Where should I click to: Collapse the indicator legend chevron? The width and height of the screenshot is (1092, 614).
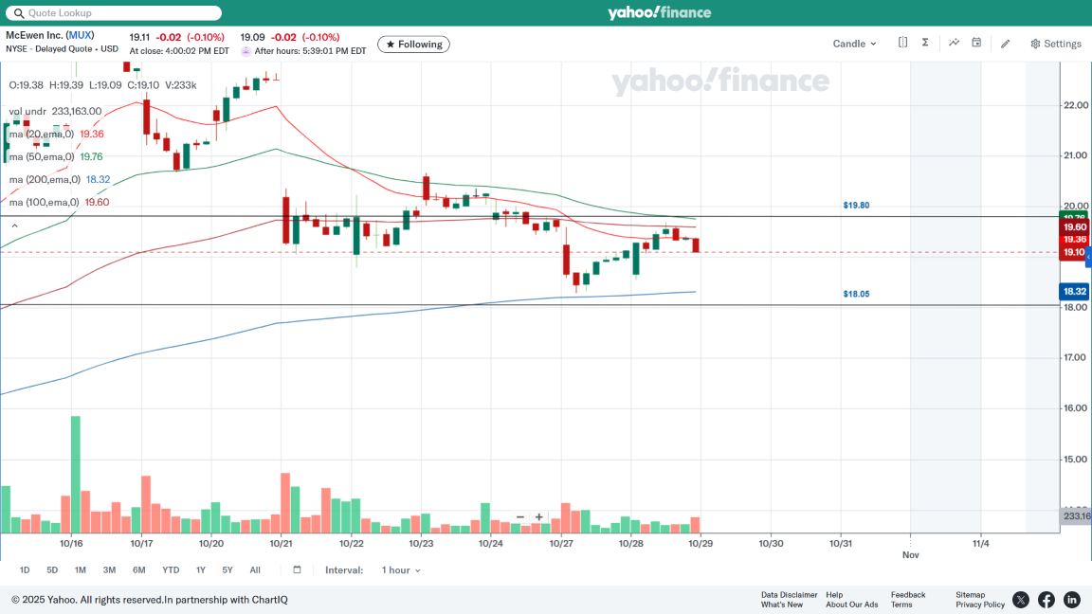point(14,226)
